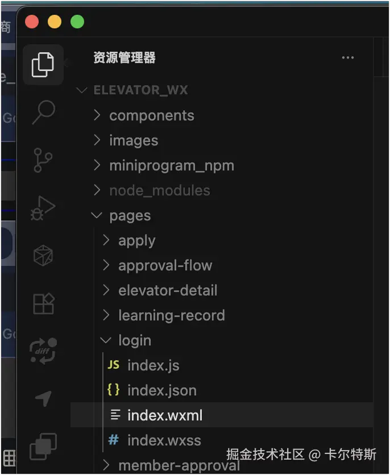Click the stacked squares icon at bottom
The width and height of the screenshot is (390, 475).
43,445
